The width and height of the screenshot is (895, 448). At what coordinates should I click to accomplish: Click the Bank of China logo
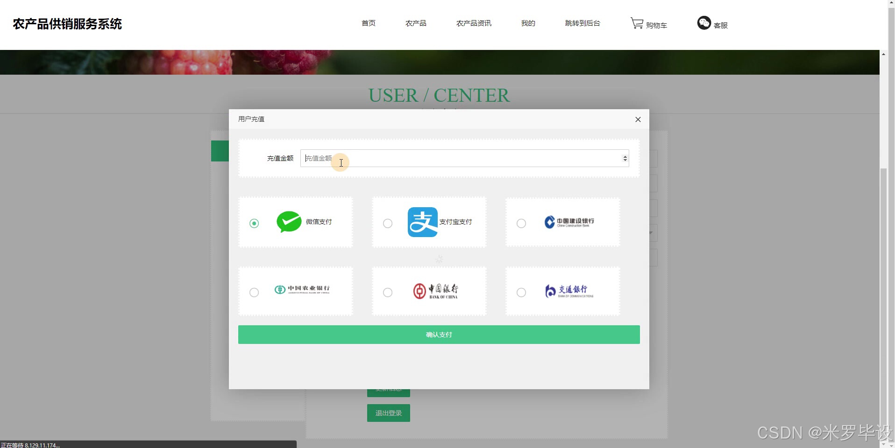[x=436, y=291]
